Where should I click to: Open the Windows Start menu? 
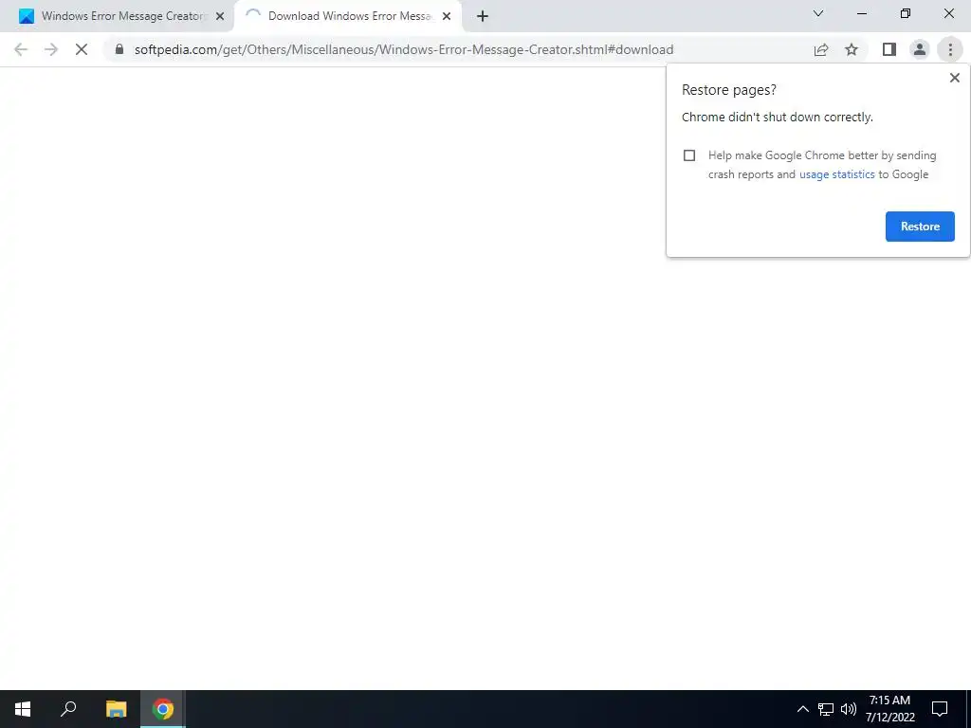tap(23, 709)
